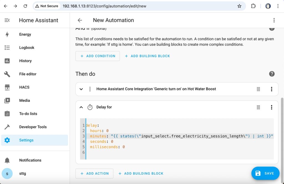Click the milliseconds: 0 line in YAML
Viewport: 284px width, 184px height.
(107, 147)
